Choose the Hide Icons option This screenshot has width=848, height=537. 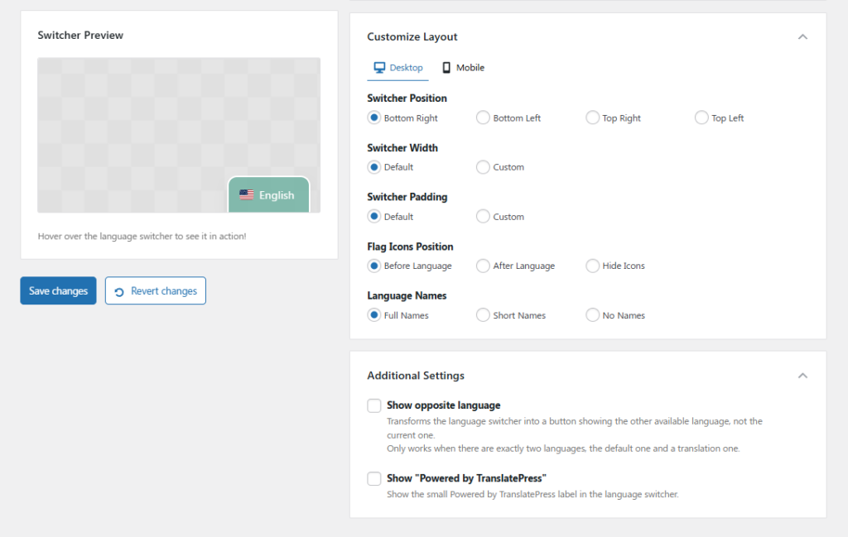[592, 266]
